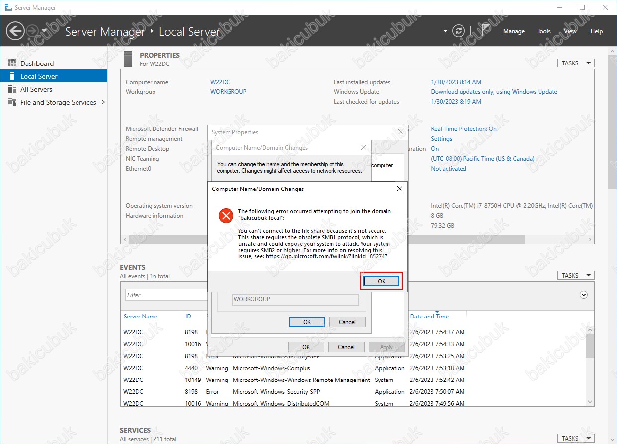
Task: Click the Properties panel horizontal scrollbar
Action: (x=326, y=239)
